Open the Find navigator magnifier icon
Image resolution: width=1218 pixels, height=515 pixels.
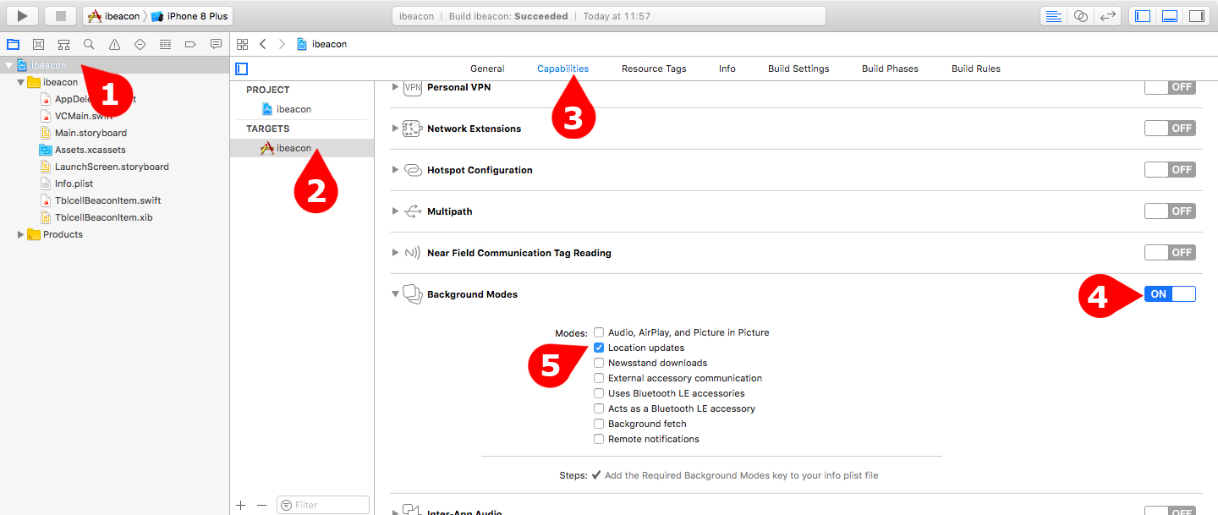tap(89, 44)
